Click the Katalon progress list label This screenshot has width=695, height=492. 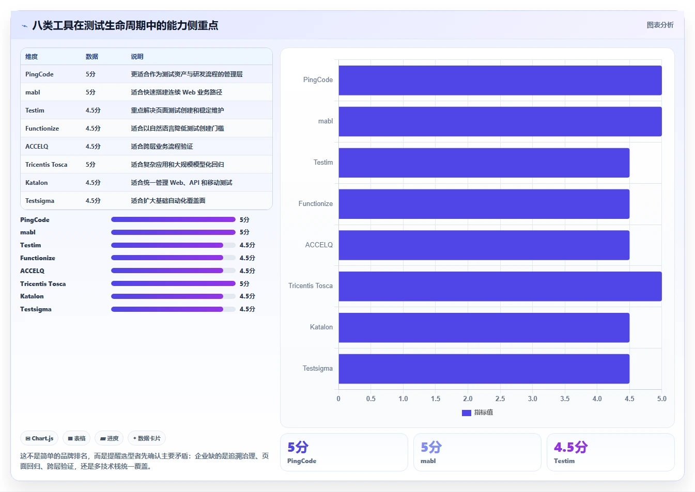coord(32,296)
